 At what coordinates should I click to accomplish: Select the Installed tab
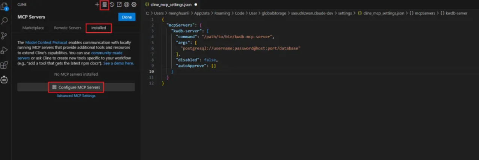point(99,28)
